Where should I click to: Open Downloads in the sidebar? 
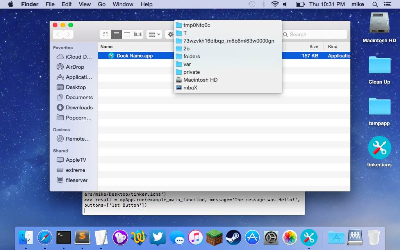(75, 108)
